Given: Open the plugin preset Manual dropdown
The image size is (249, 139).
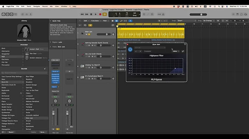Looking at the screenshot, I should [x=150, y=47].
